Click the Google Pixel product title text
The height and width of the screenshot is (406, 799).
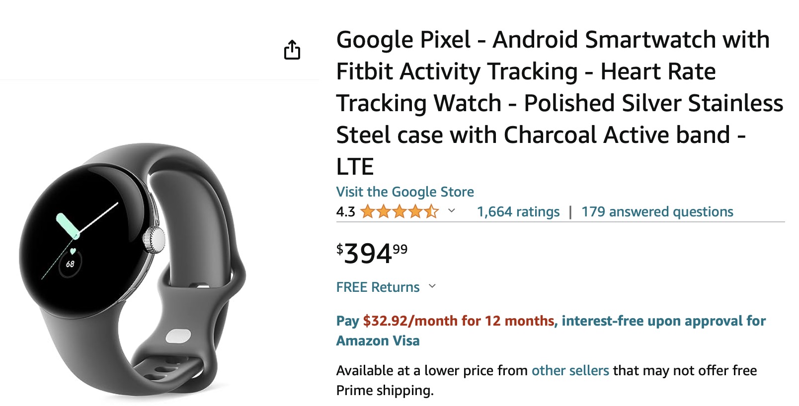559,103
